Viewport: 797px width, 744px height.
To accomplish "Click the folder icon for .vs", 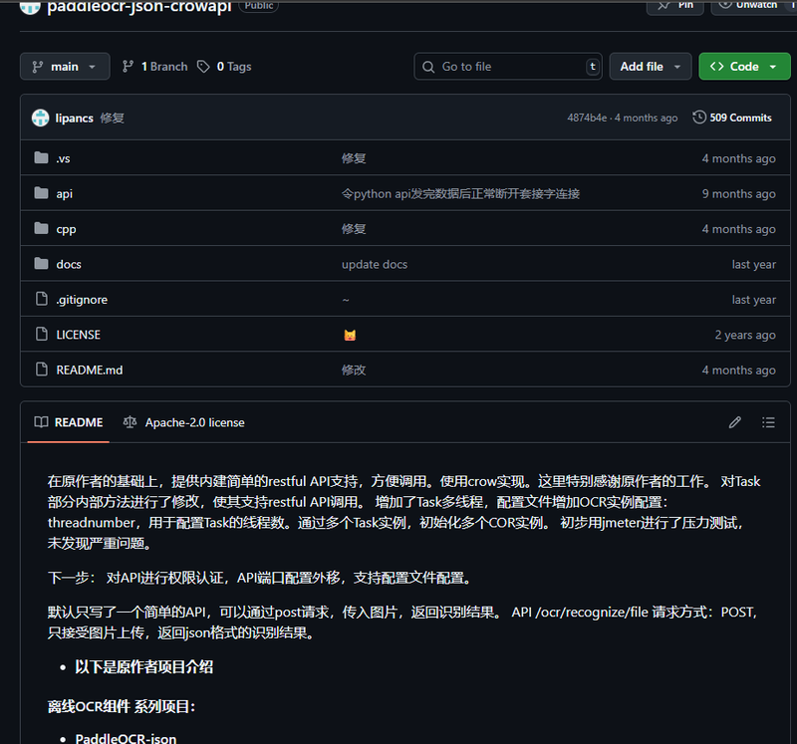I will 41,157.
